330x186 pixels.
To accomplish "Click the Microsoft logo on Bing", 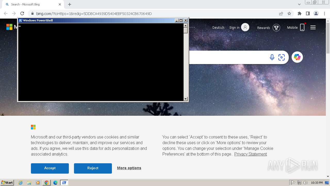I will [x=9, y=27].
